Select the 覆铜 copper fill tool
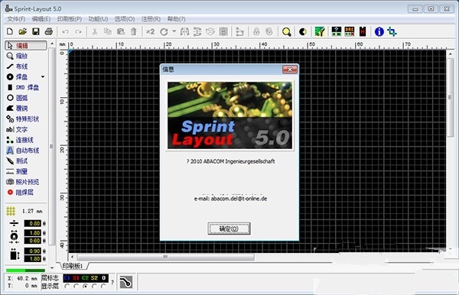The image size is (459, 295). tap(18, 109)
